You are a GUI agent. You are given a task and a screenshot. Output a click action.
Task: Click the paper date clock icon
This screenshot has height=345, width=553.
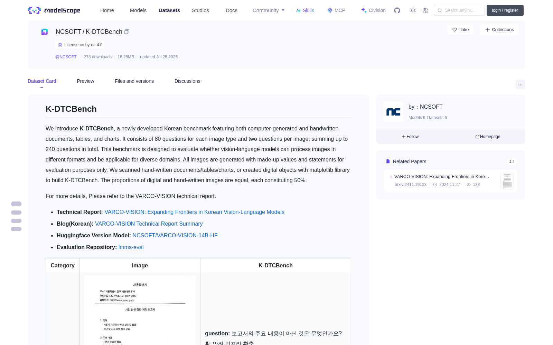point(435,185)
